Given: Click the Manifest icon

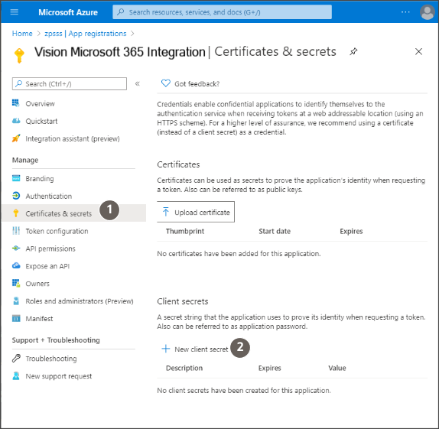Looking at the screenshot, I should 16,318.
